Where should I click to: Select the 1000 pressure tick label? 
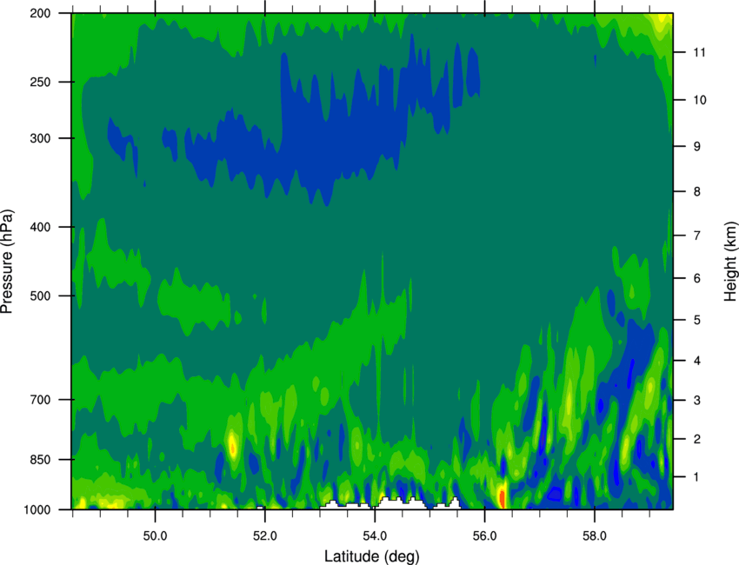tap(37, 509)
